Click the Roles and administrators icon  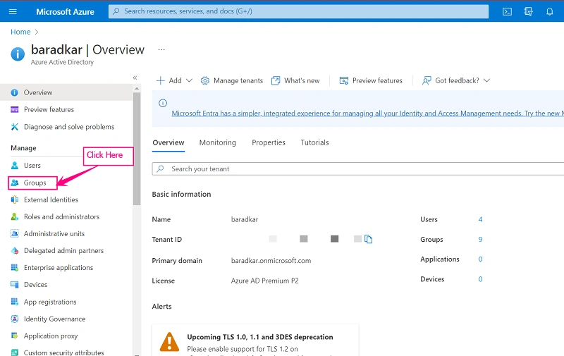[x=14, y=216]
